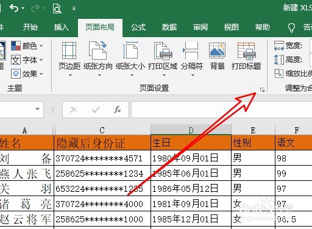Select the score cell 96.5
The height and width of the screenshot is (229, 312).
pos(294,219)
